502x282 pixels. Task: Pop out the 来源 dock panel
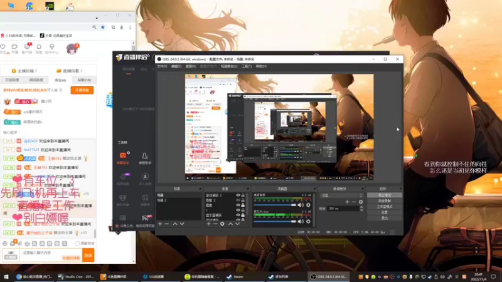point(247,189)
